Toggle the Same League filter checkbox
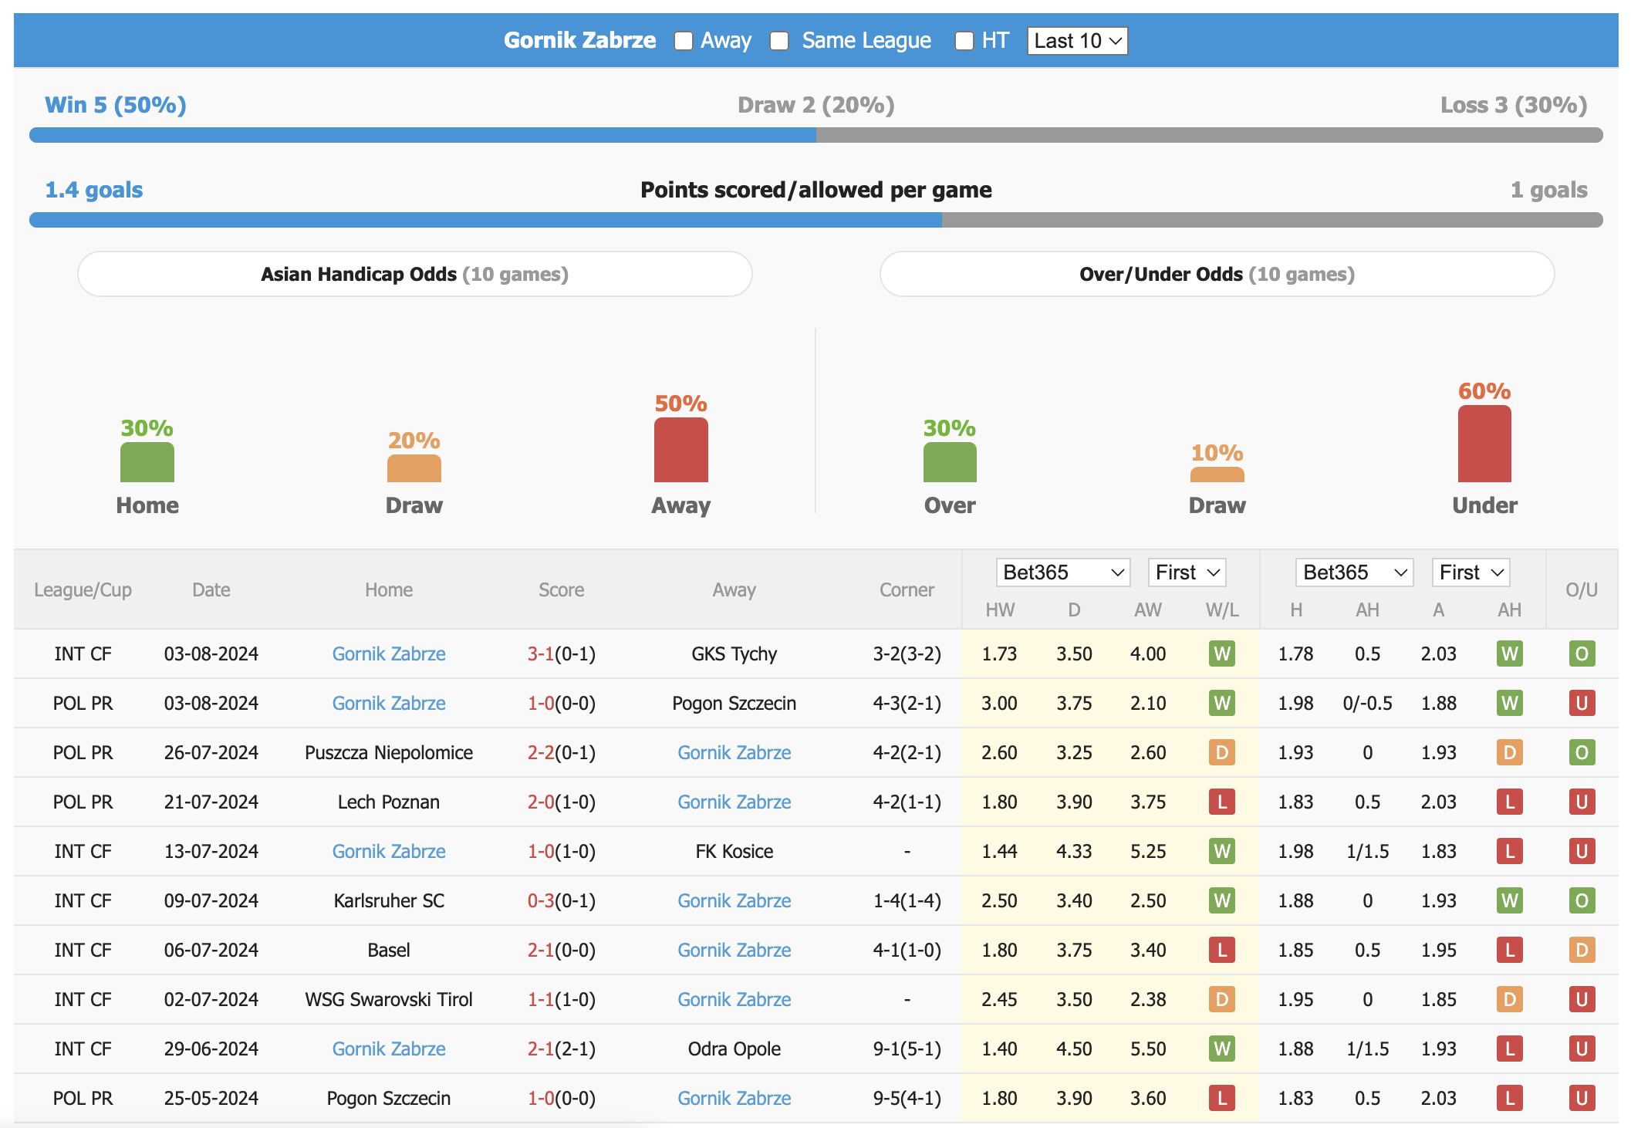This screenshot has height=1128, width=1631. 779,39
